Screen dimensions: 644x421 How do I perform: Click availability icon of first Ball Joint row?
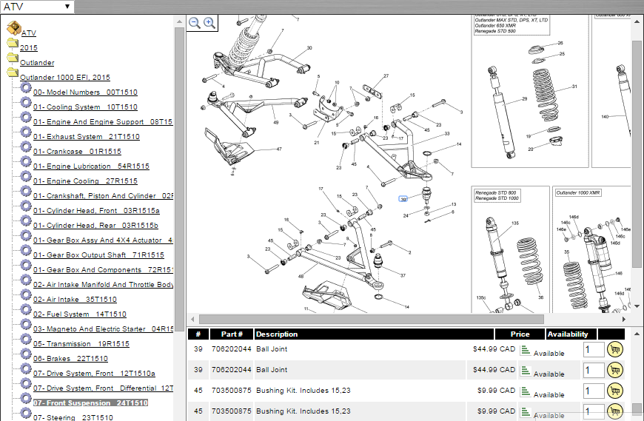click(526, 350)
